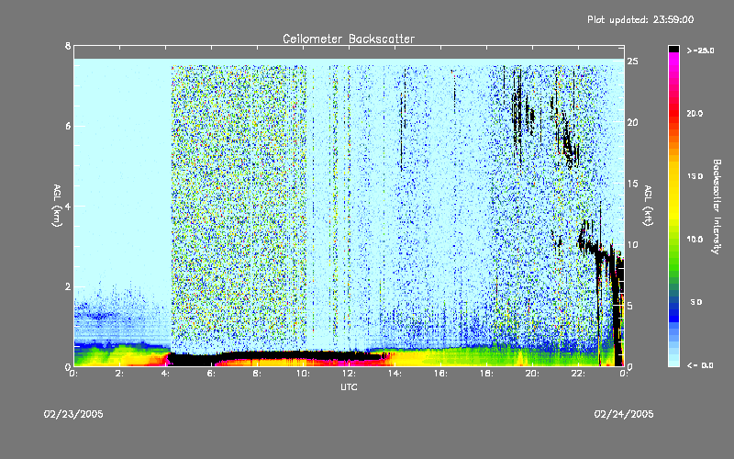
Task: Click the "6" tick on km axis
Action: 68,126
